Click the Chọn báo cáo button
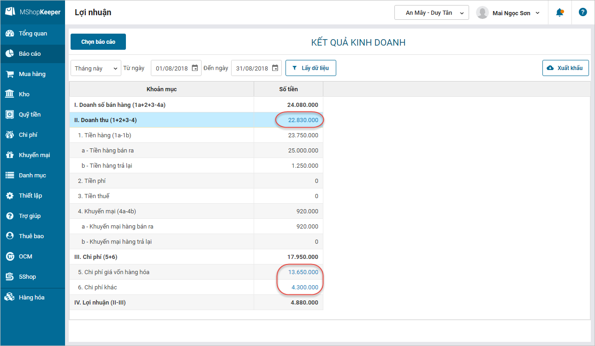The image size is (595, 346). pos(98,42)
